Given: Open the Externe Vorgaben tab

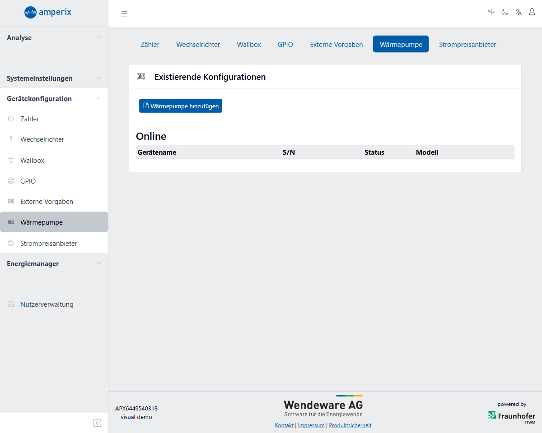Looking at the screenshot, I should [x=336, y=44].
